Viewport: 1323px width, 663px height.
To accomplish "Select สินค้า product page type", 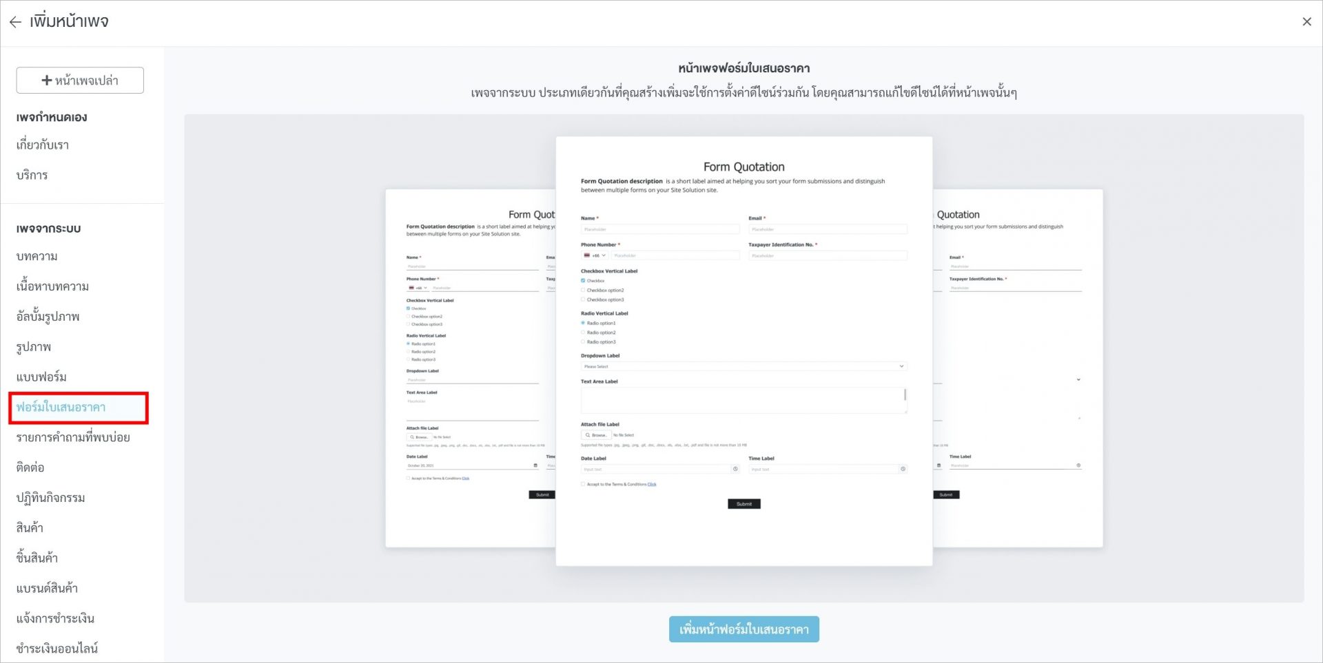I will coord(30,528).
